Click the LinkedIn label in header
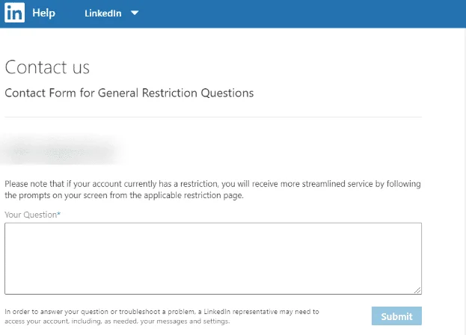The height and width of the screenshot is (335, 466). (x=102, y=13)
